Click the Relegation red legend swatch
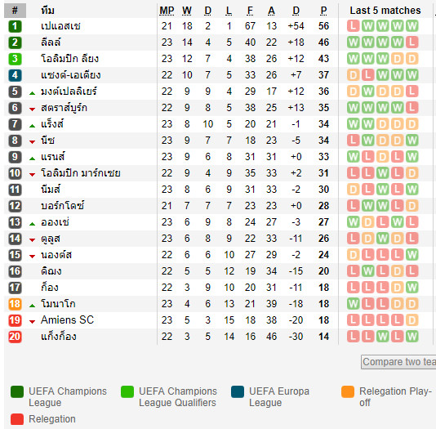Viewport: 436px width, 429px height. click(x=17, y=419)
